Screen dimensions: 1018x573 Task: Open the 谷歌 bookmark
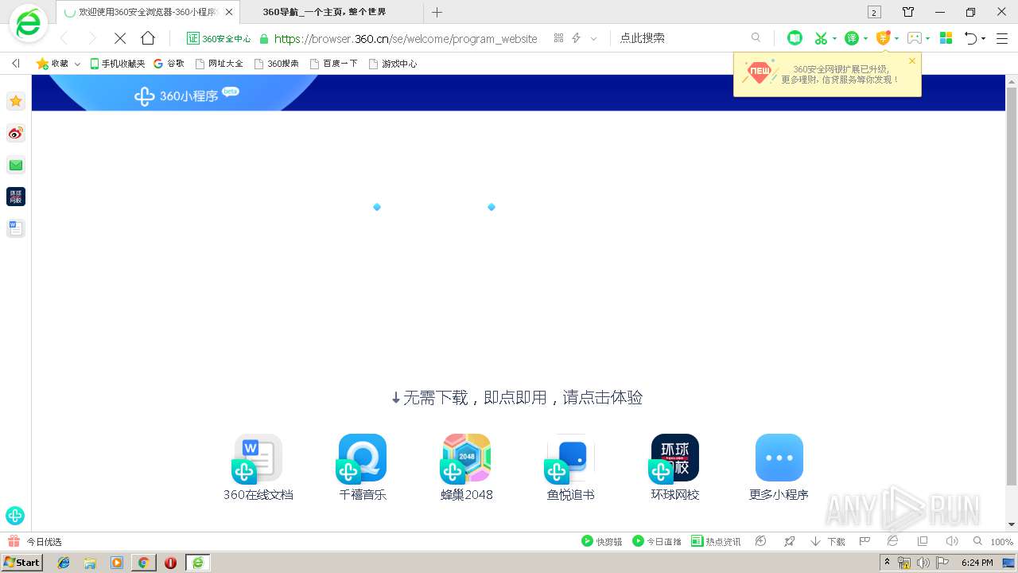[169, 64]
